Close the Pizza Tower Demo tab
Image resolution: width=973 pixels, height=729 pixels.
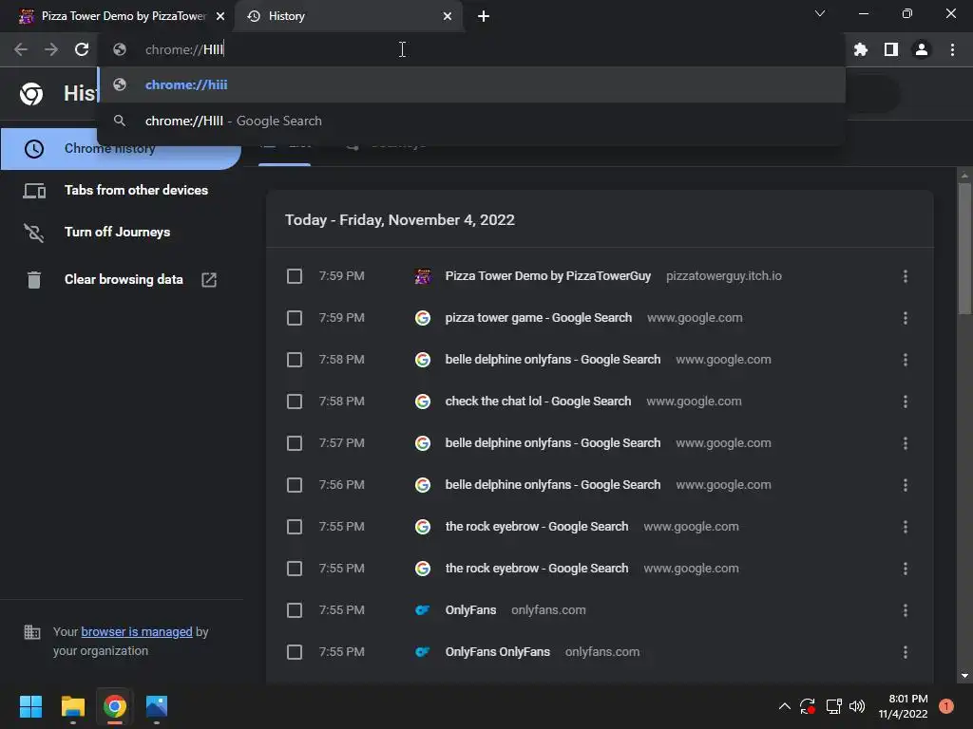(220, 16)
